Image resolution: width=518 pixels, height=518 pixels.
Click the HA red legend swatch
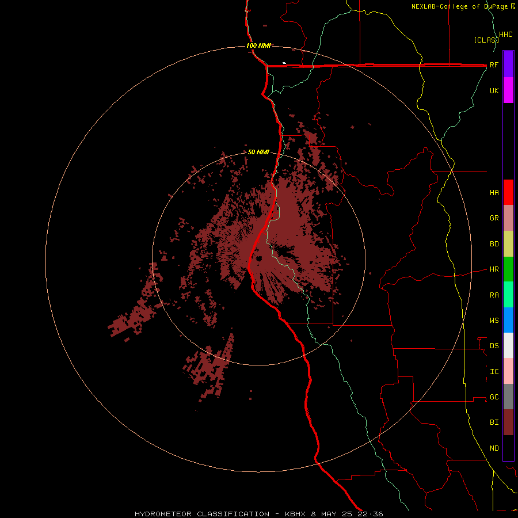508,192
